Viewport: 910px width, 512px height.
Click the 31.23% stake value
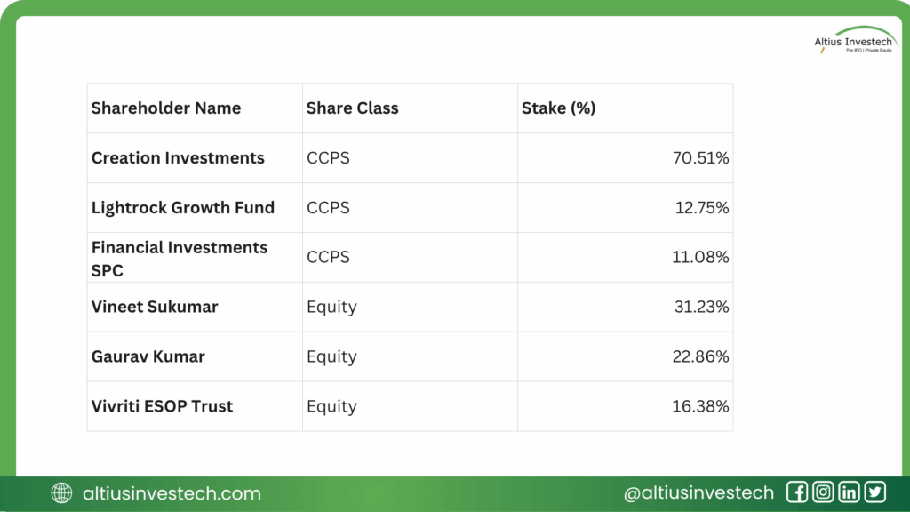700,308
